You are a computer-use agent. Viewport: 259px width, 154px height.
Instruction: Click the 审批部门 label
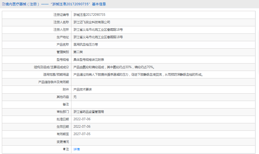coord(63,112)
